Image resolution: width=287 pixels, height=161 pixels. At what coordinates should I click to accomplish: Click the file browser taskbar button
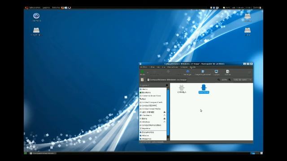tap(43, 153)
